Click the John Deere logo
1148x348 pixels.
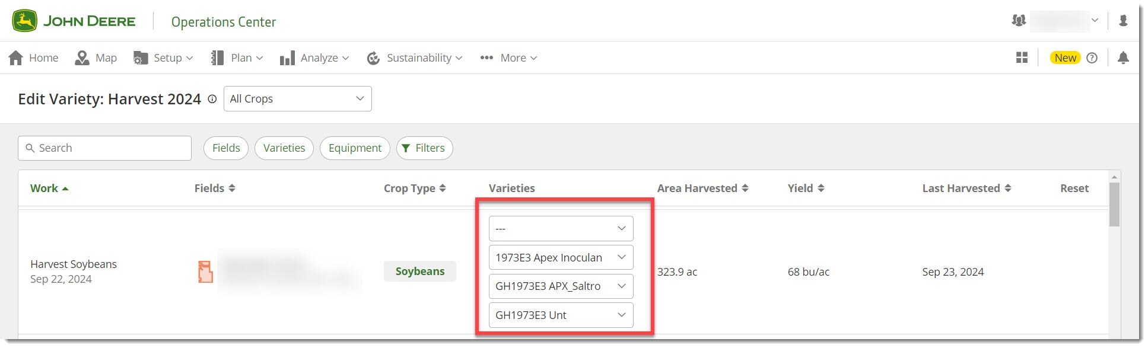[x=74, y=21]
